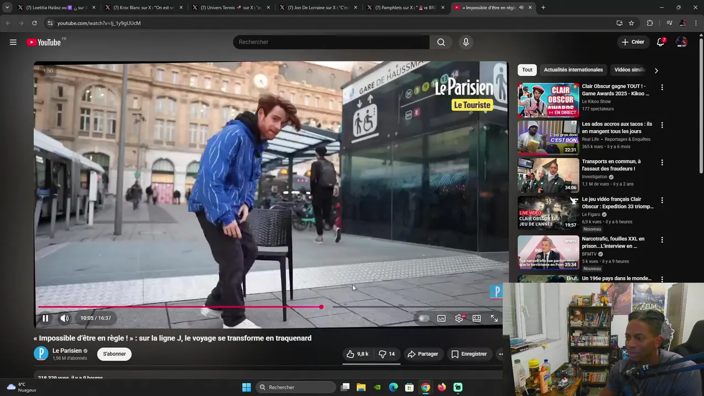The height and width of the screenshot is (396, 704).
Task: Open Chrome from the taskbar
Action: pyautogui.click(x=426, y=387)
